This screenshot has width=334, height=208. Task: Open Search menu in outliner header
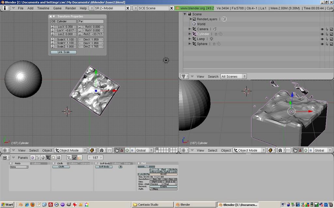pos(213,76)
